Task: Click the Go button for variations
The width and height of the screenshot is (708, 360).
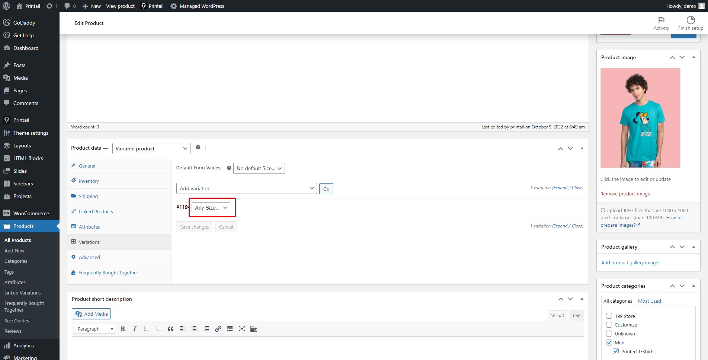Action: point(326,189)
